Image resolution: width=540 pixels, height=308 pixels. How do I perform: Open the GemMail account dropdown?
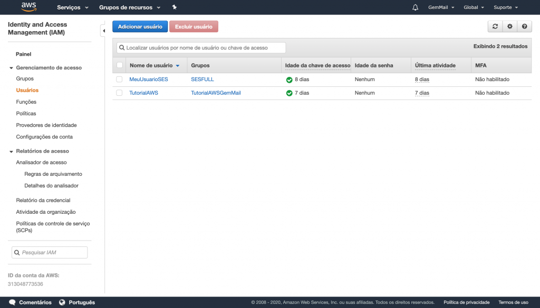pos(441,7)
